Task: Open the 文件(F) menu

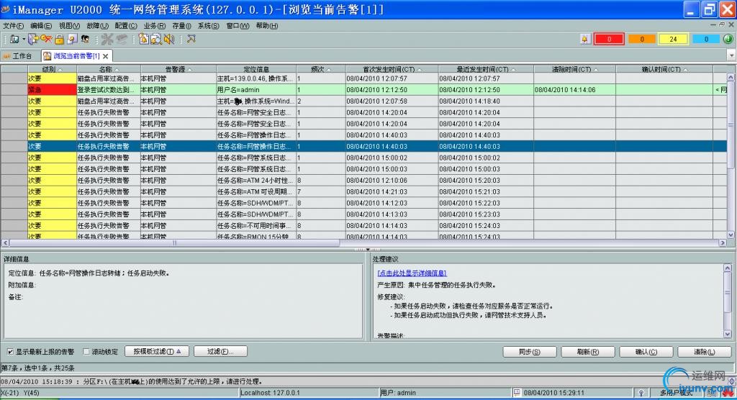Action: [x=13, y=26]
